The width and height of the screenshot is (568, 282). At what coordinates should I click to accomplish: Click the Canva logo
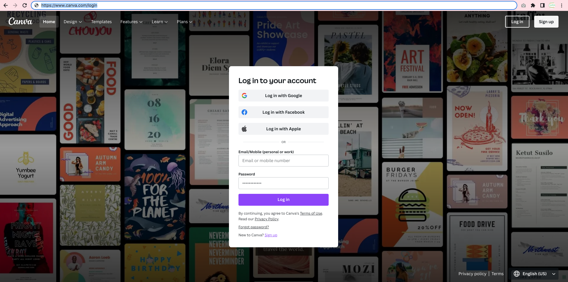20,22
